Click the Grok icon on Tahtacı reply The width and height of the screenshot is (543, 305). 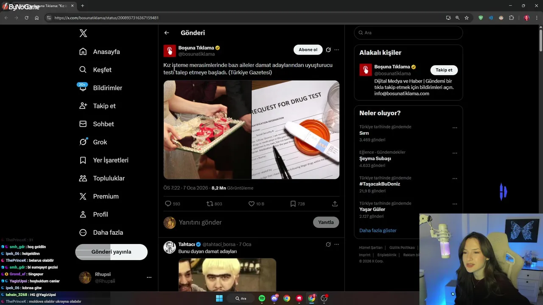328,244
